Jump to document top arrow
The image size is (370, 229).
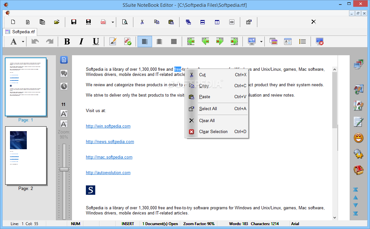[355, 190]
